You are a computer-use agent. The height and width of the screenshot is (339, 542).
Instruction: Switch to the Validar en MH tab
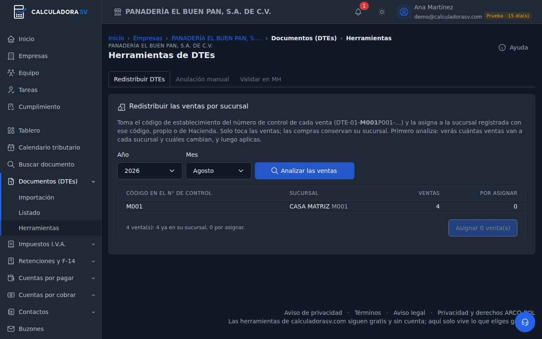pyautogui.click(x=260, y=79)
